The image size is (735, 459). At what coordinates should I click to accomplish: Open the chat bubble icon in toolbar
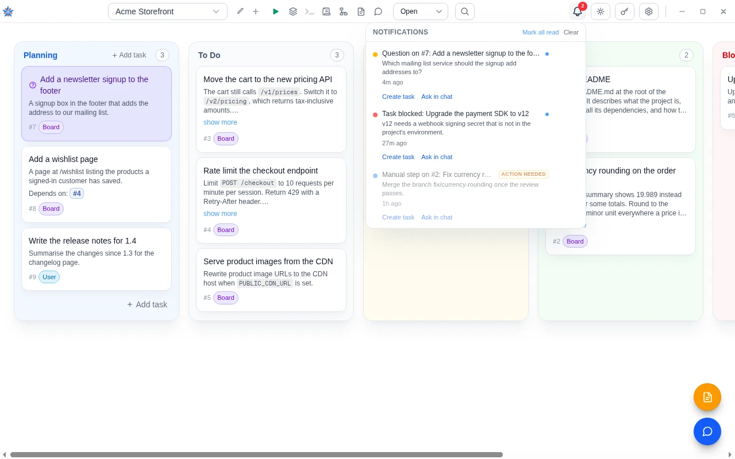click(378, 11)
